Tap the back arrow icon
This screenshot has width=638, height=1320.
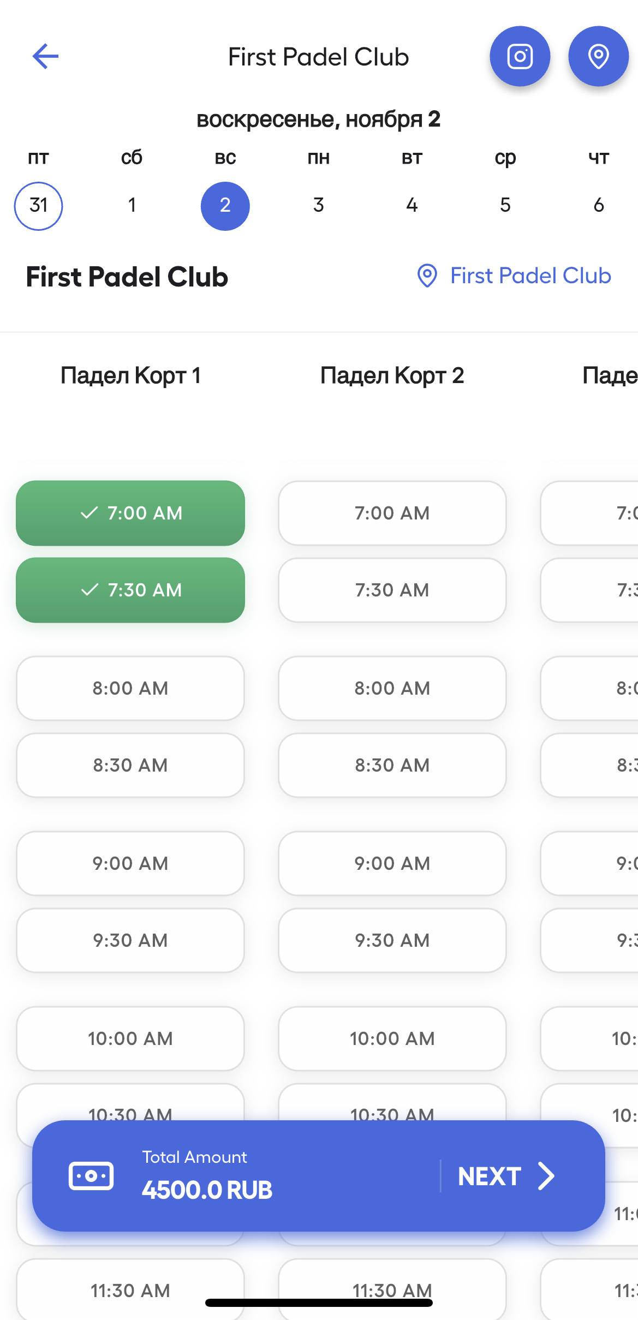coord(45,56)
